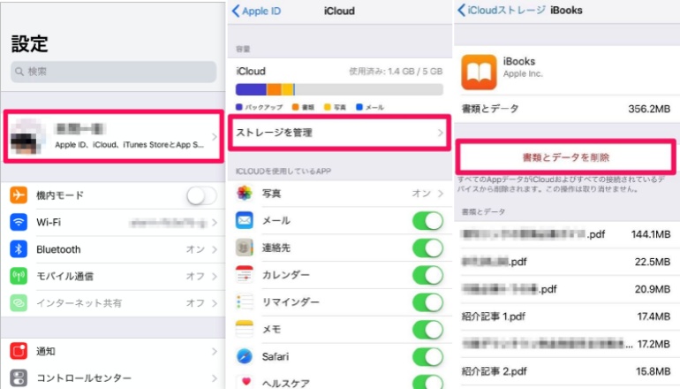Viewport: 680px width, 389px height.
Task: Tap ストレージを管理 label
Action: [x=274, y=133]
